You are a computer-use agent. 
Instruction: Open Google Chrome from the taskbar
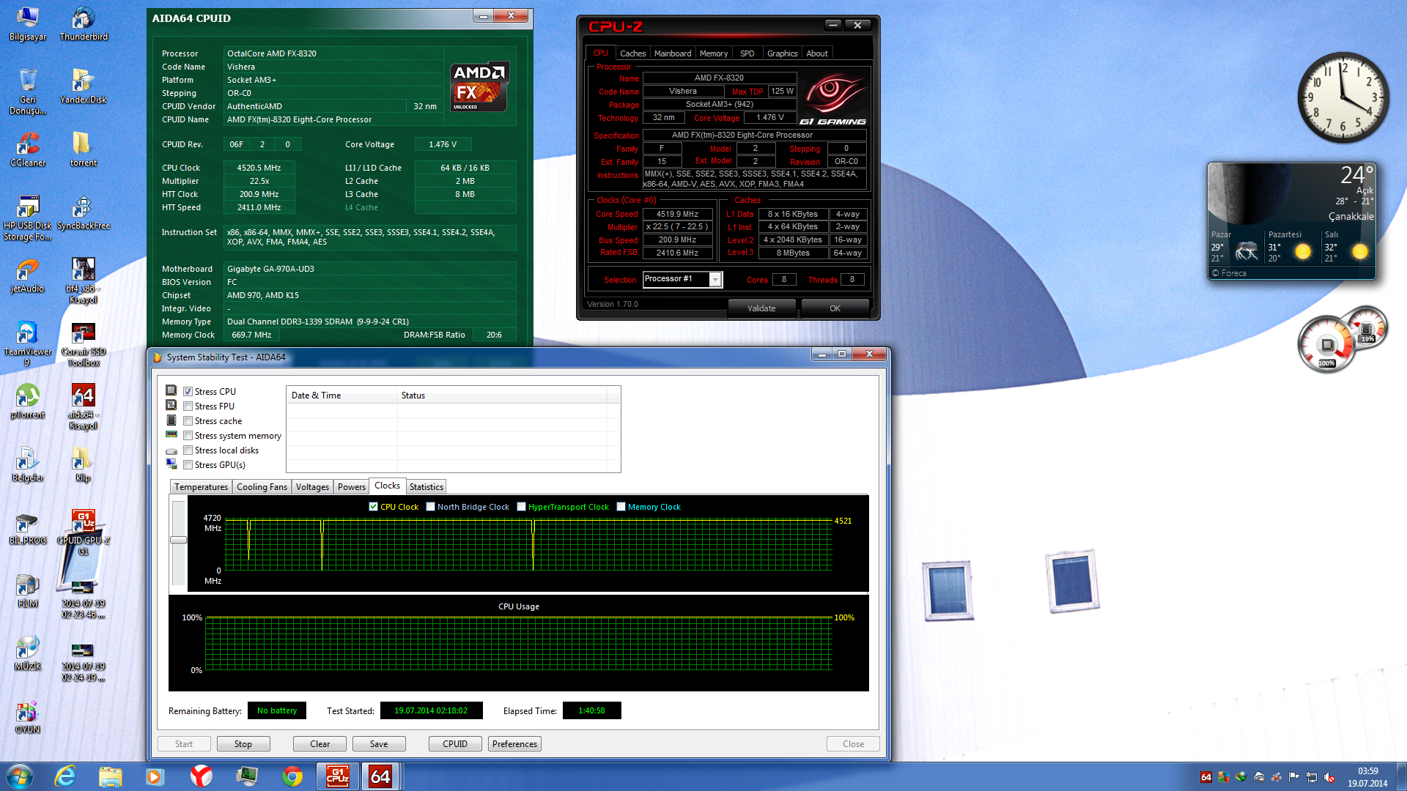point(292,776)
